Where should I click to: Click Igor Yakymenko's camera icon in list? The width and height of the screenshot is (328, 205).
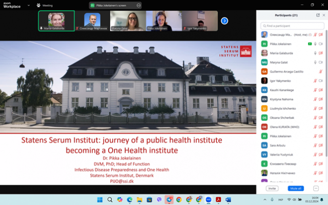321,81
